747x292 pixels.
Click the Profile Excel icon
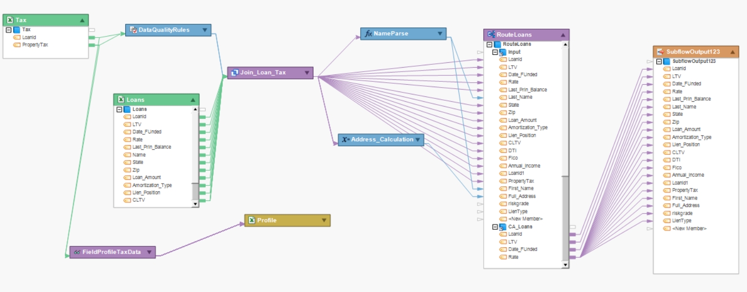[x=252, y=220]
